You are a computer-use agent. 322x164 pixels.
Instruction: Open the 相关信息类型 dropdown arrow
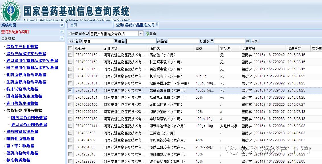(141, 34)
